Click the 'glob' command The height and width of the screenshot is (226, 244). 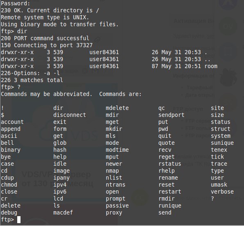(x=60, y=143)
